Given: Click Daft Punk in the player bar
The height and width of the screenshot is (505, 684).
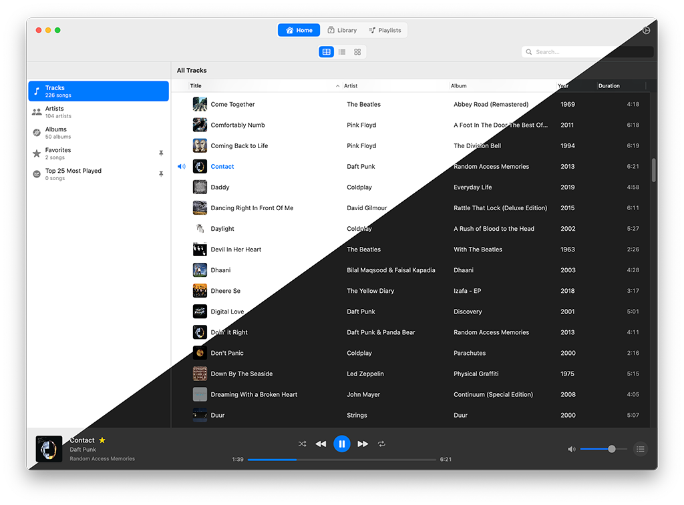Looking at the screenshot, I should pos(83,449).
